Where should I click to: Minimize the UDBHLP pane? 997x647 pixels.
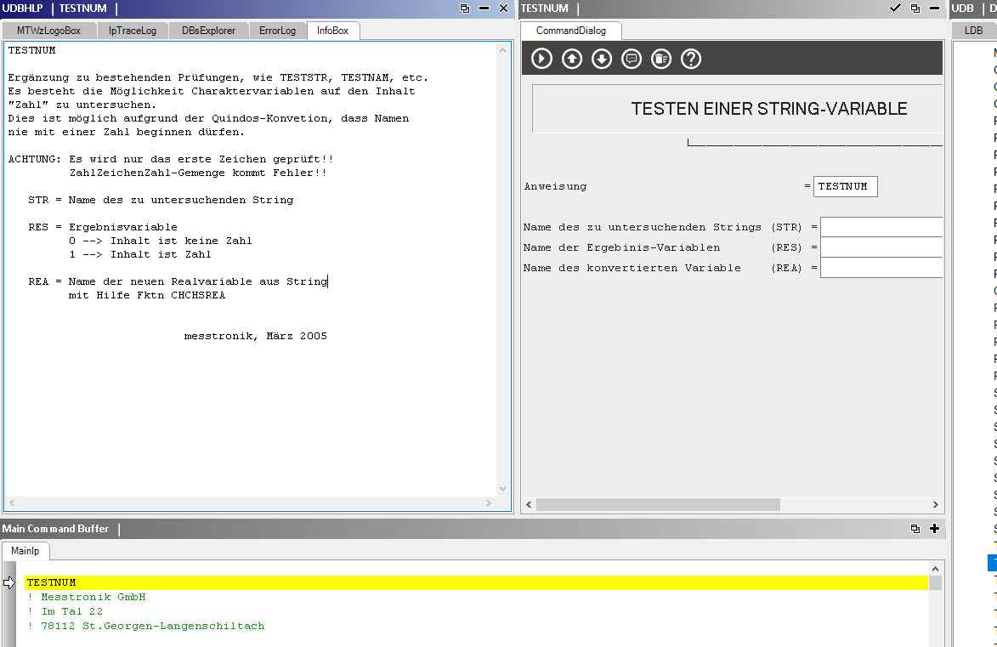point(484,9)
